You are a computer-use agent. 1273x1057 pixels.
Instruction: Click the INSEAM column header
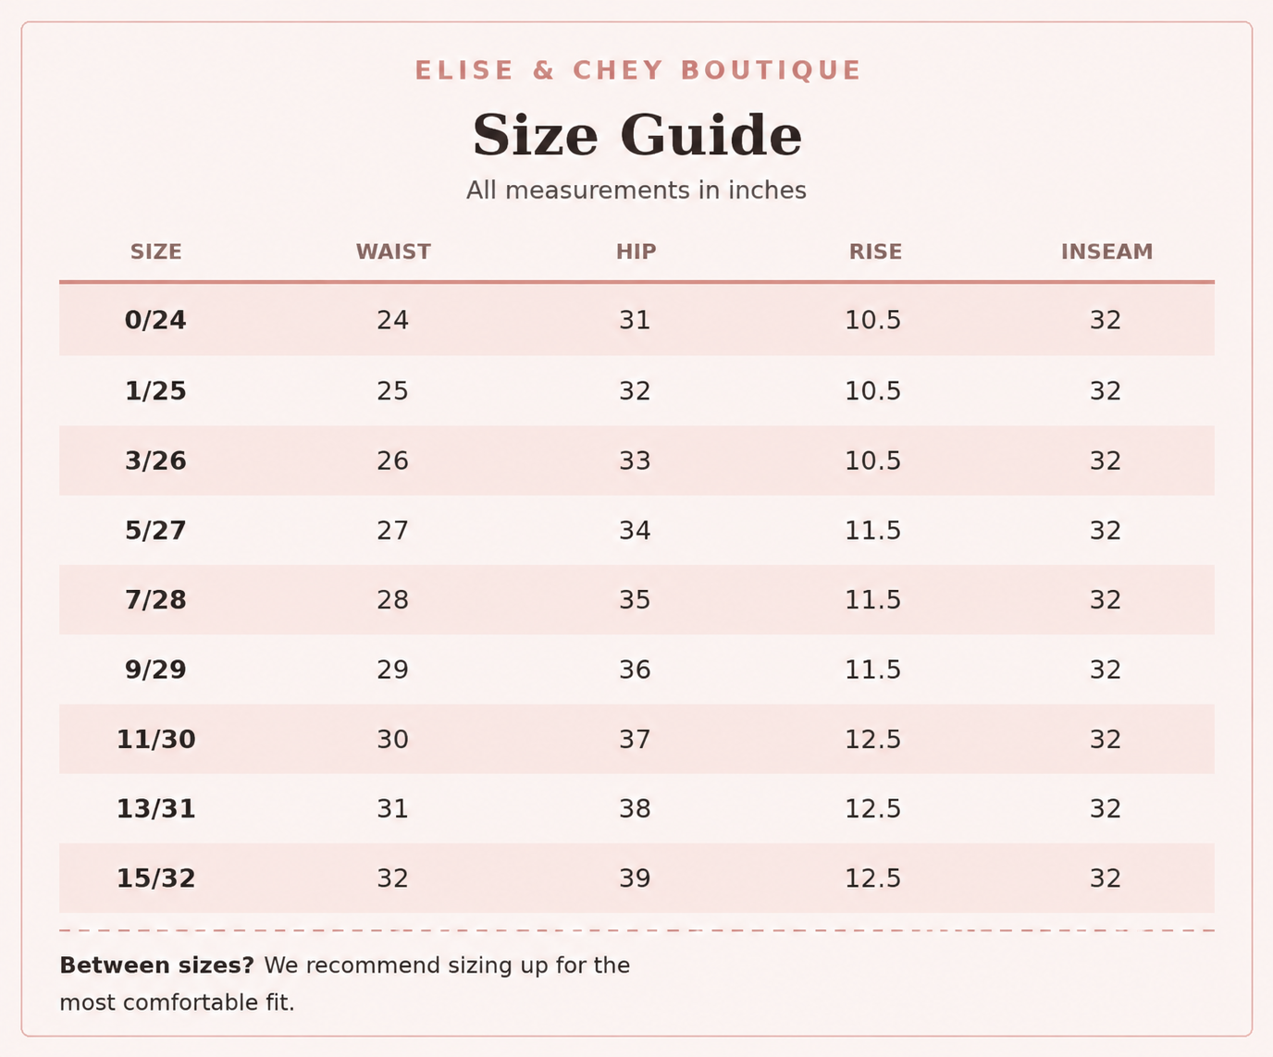1106,252
